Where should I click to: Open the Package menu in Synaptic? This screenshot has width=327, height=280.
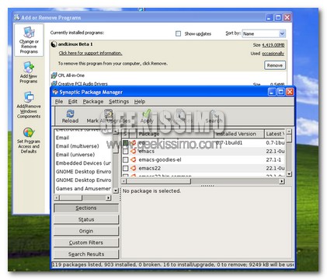(x=93, y=102)
